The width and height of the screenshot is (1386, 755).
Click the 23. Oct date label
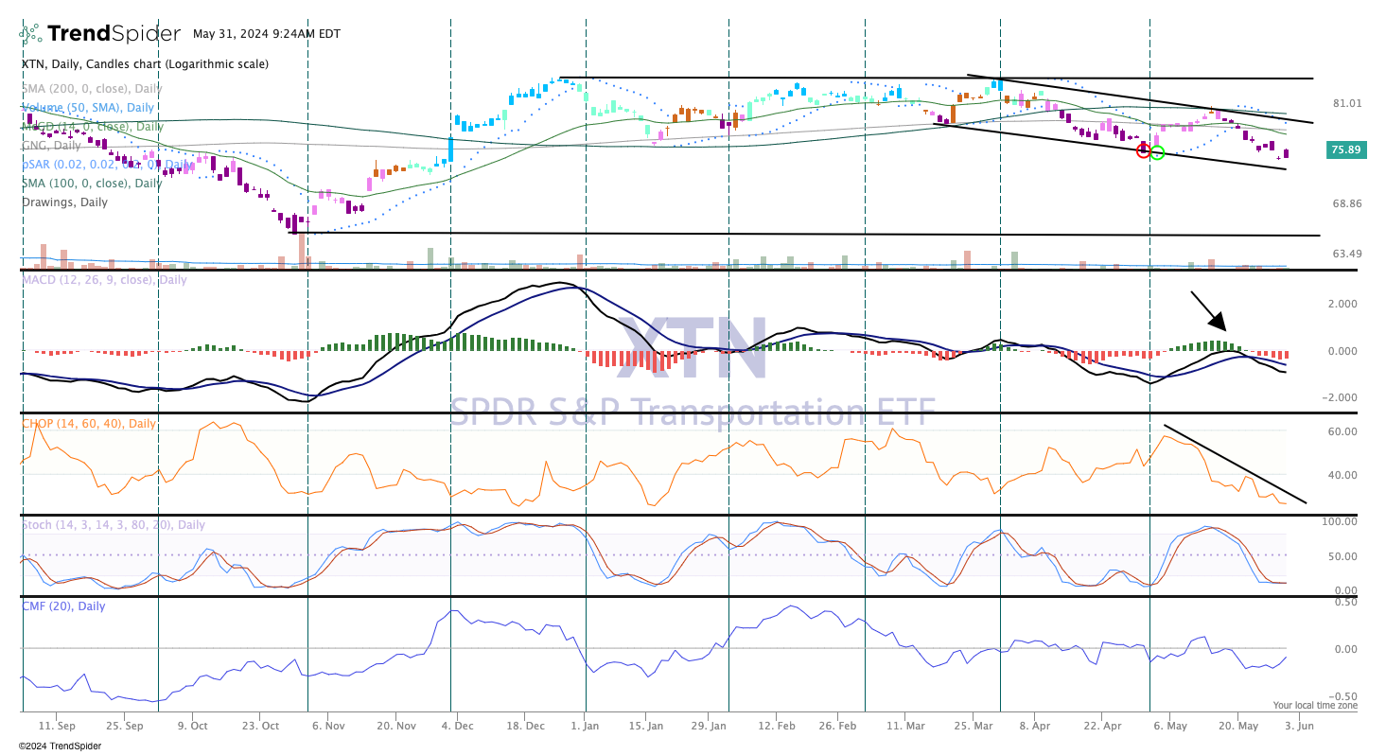[x=260, y=726]
